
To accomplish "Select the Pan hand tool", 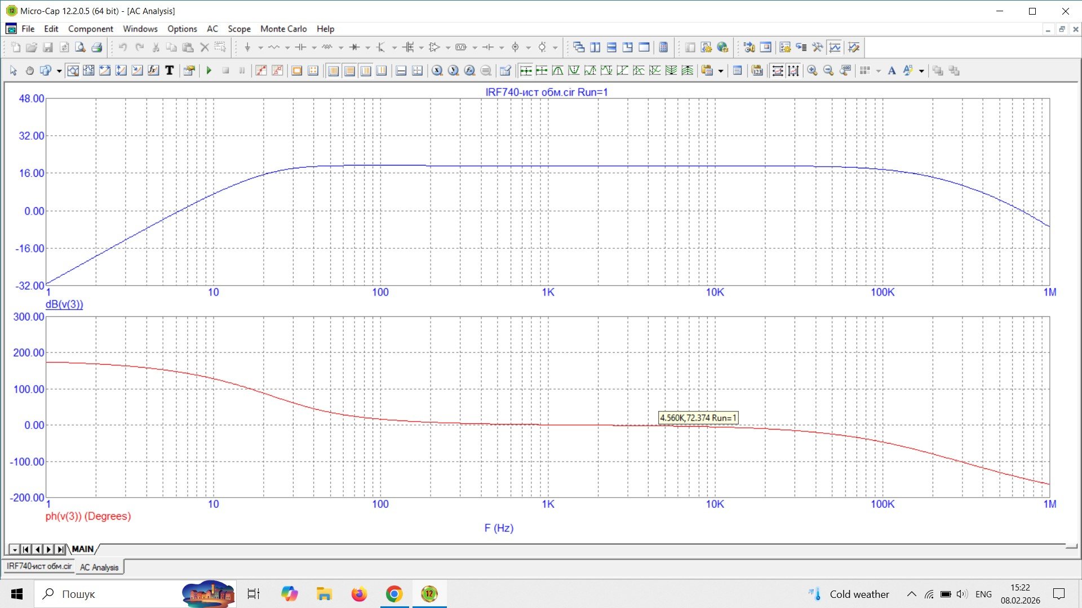I will click(x=30, y=70).
